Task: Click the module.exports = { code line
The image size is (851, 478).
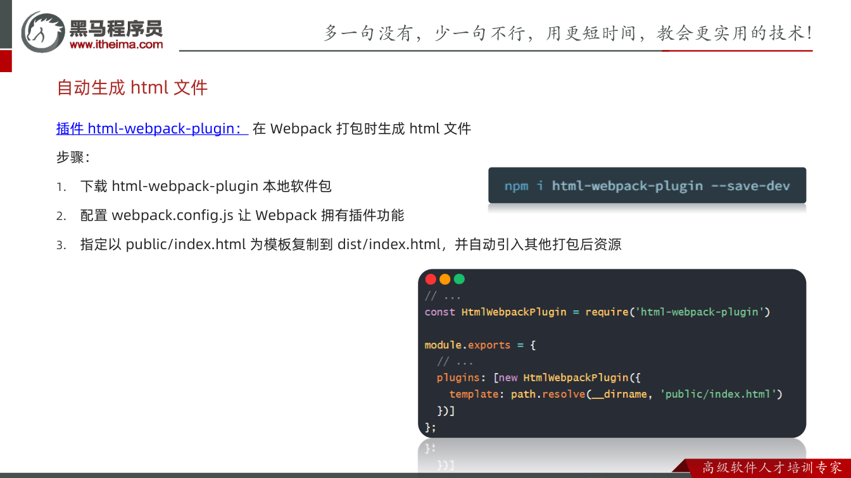Action: coord(481,345)
